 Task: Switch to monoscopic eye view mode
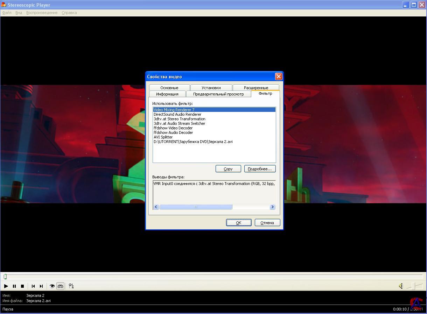(52, 286)
